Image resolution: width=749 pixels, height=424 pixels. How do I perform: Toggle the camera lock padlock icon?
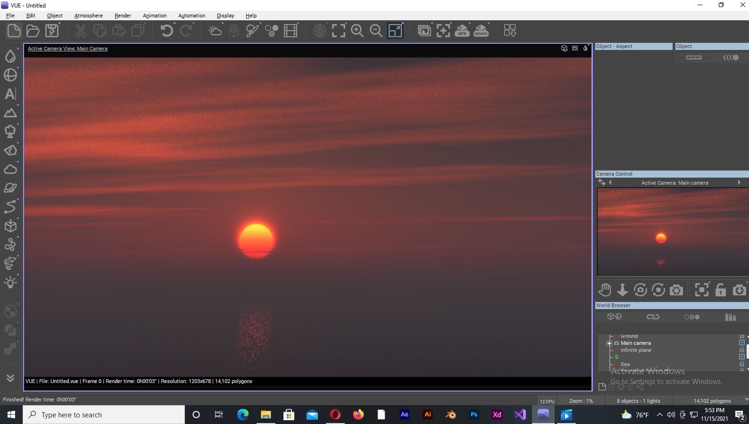(720, 290)
